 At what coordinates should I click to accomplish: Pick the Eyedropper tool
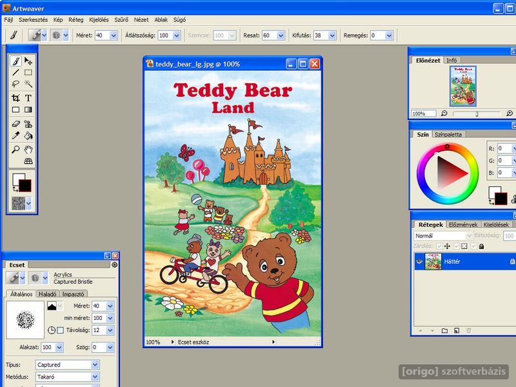click(x=15, y=135)
